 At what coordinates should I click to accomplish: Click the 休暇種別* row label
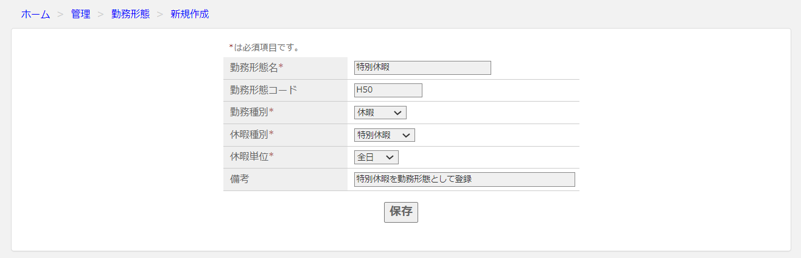[252, 134]
